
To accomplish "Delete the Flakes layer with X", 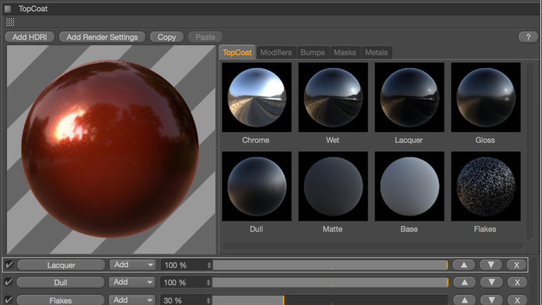I will point(517,300).
